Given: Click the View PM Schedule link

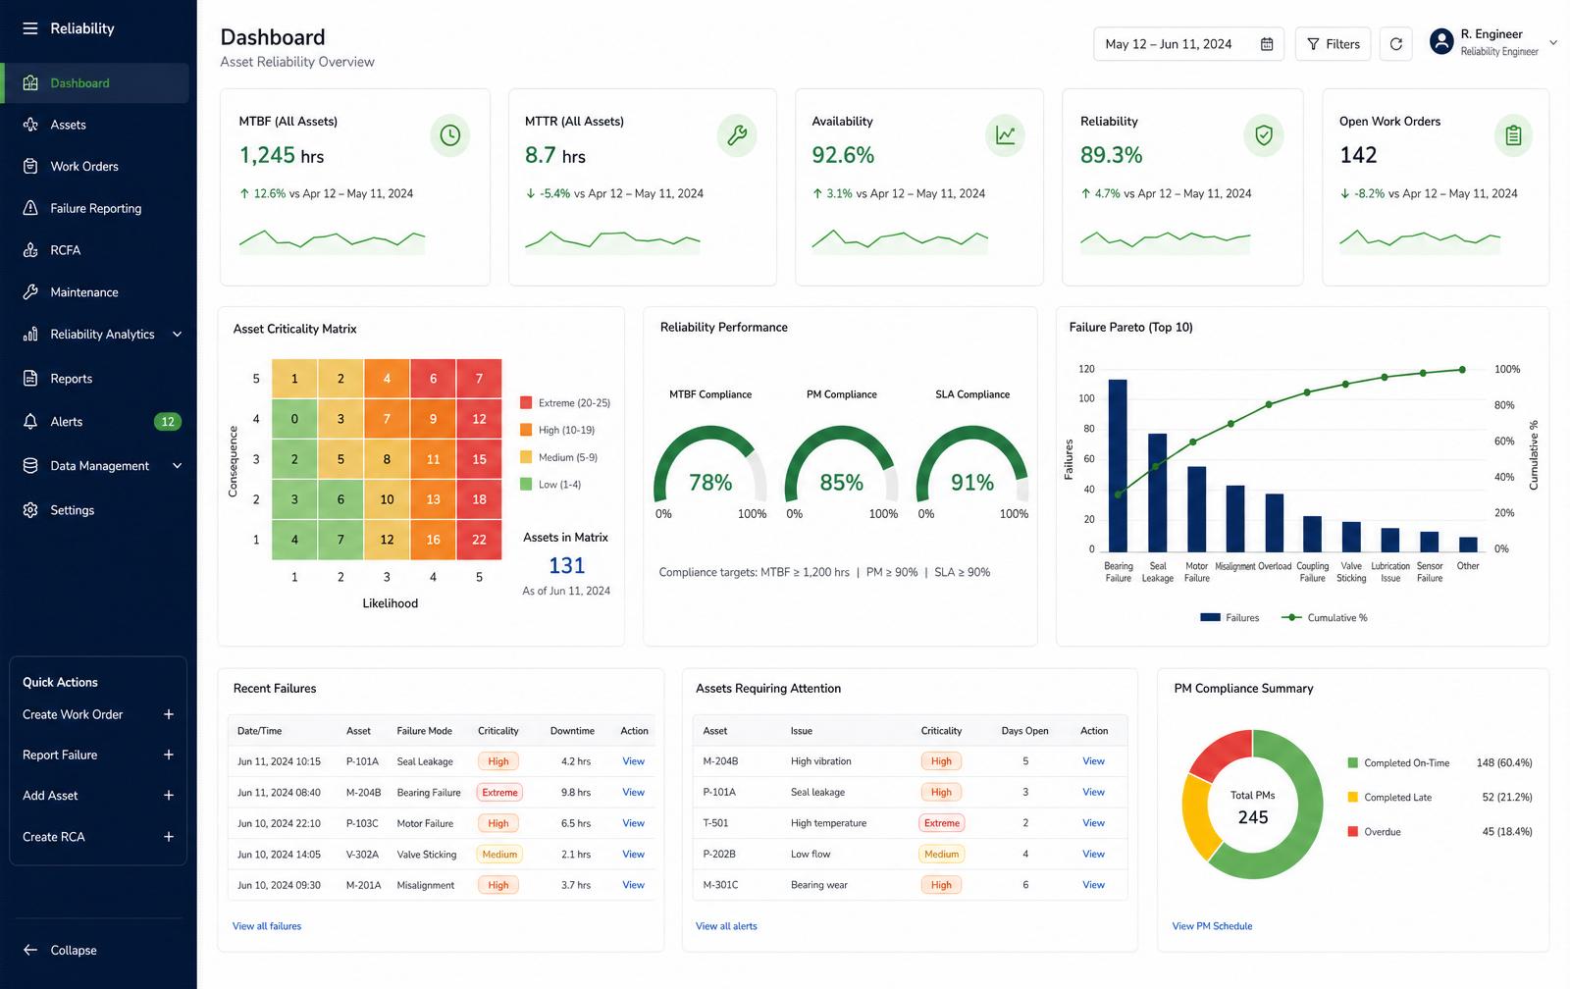Looking at the screenshot, I should [1212, 926].
